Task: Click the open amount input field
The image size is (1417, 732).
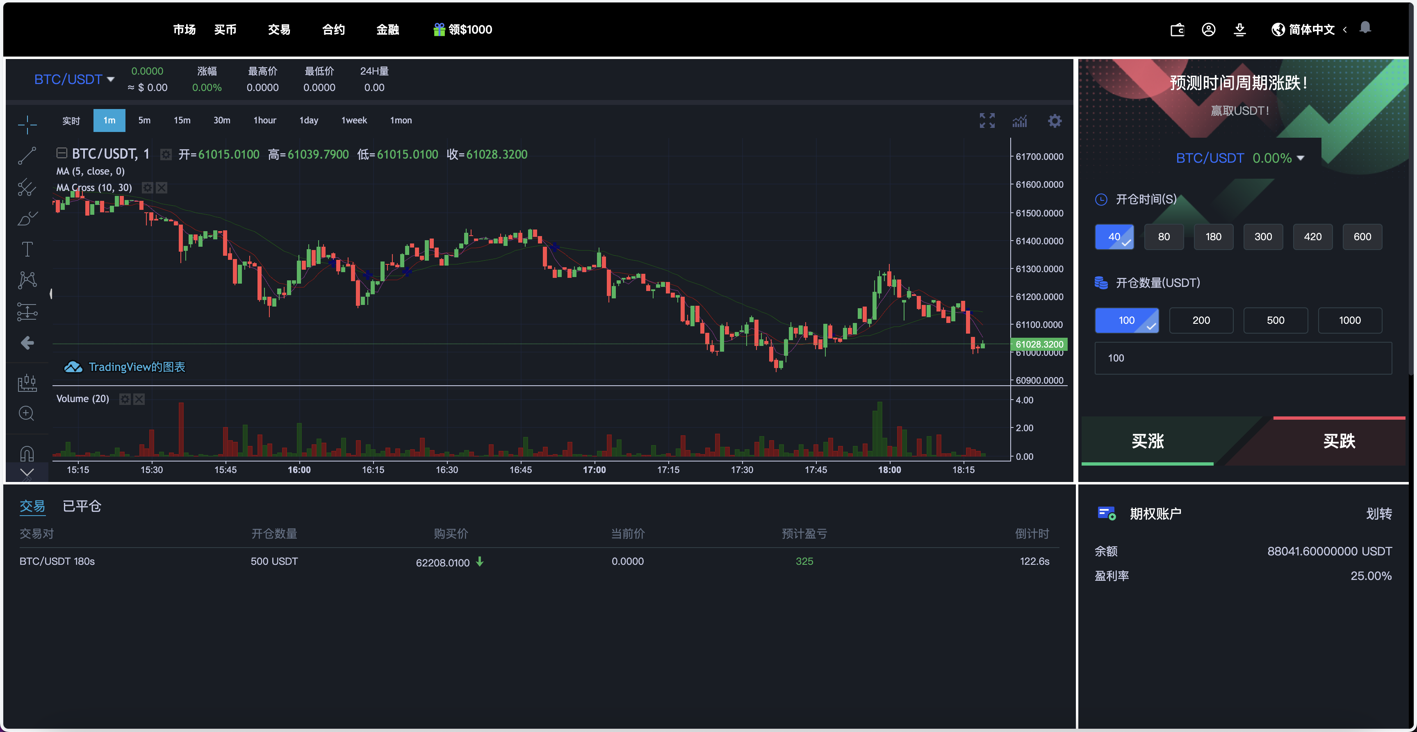Action: coord(1243,359)
